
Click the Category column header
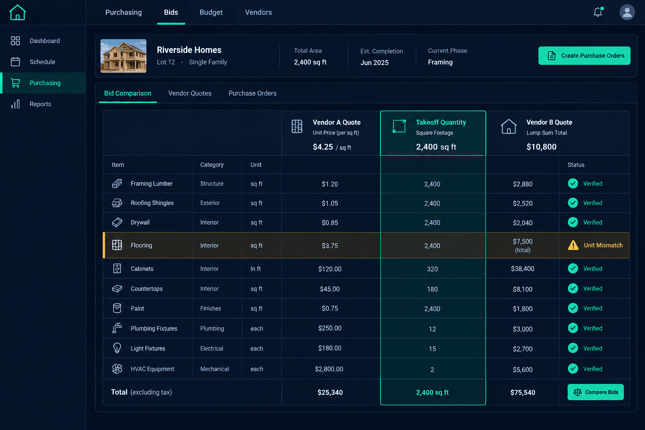coord(212,165)
